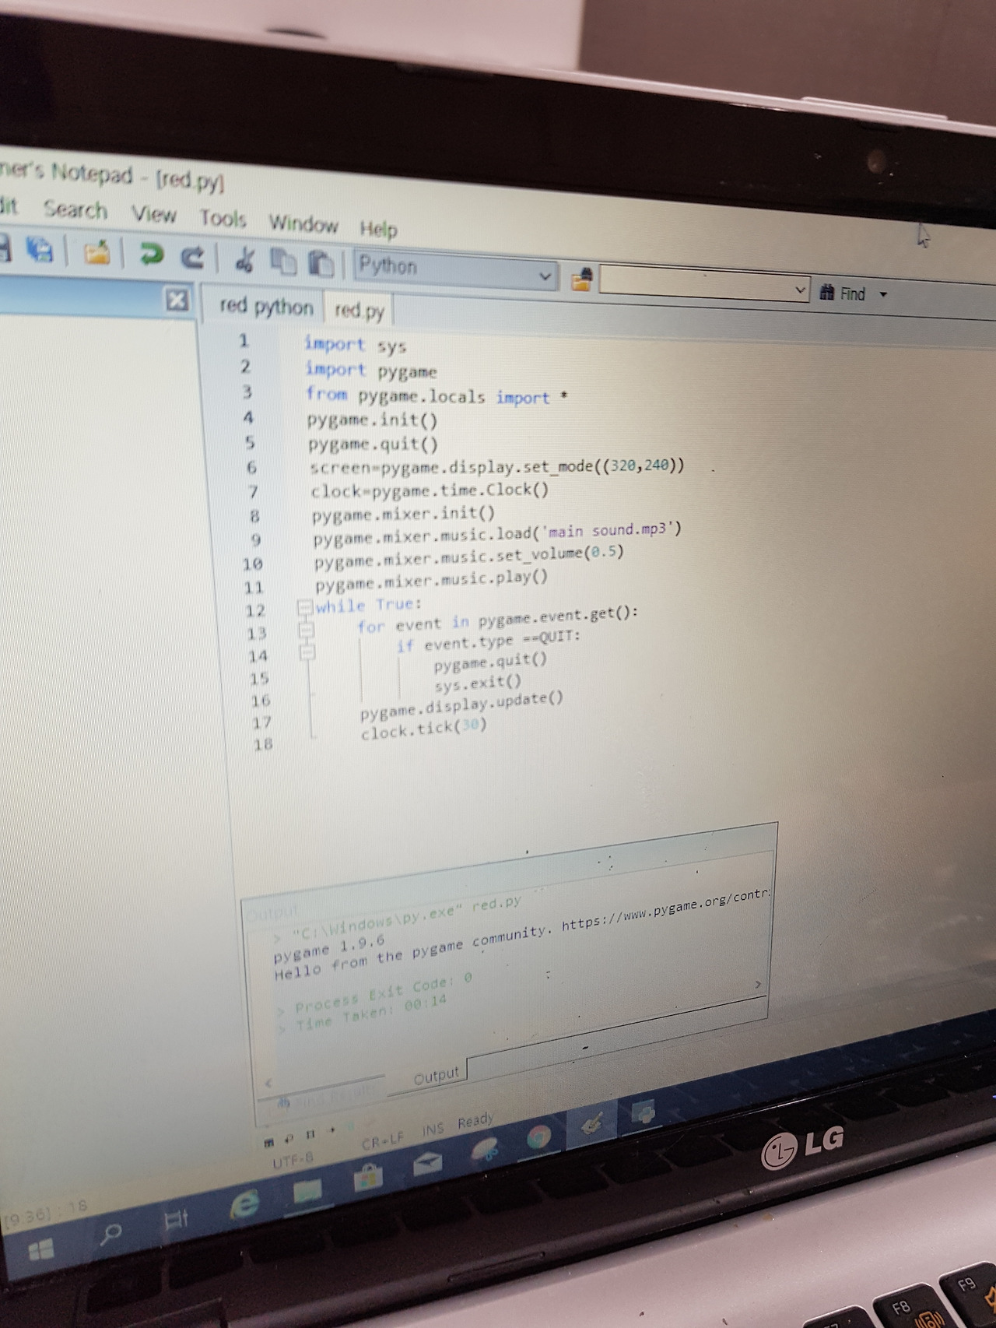
Task: Click the 'Time Taken: 00:14' output line
Action: point(363,1015)
